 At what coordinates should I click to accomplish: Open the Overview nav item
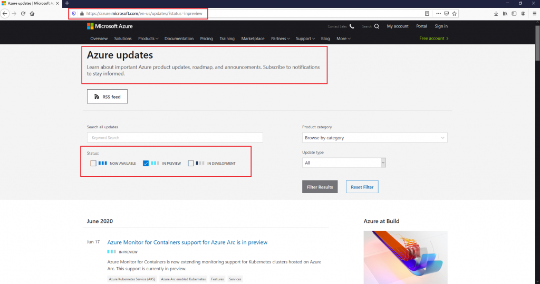click(99, 39)
